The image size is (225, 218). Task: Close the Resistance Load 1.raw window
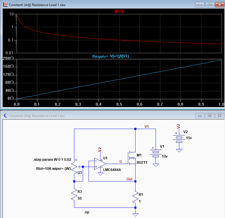click(219, 5)
